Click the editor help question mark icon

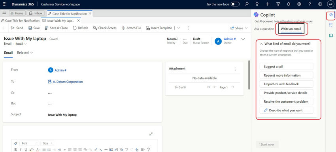pyautogui.click(x=149, y=150)
